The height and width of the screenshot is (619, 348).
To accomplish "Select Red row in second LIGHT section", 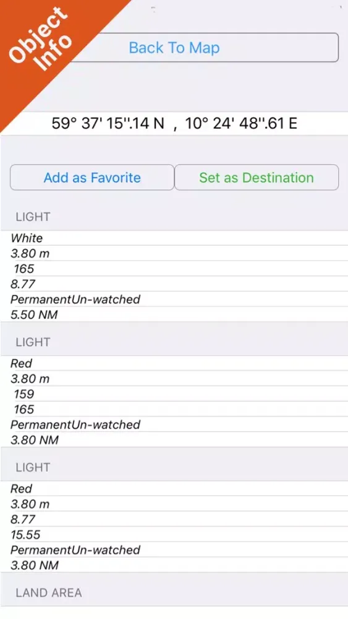I will (174, 363).
